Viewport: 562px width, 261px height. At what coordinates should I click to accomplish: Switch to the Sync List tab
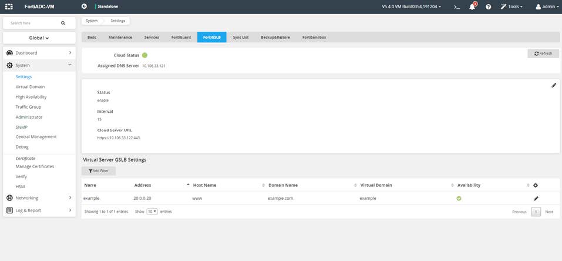[241, 38]
